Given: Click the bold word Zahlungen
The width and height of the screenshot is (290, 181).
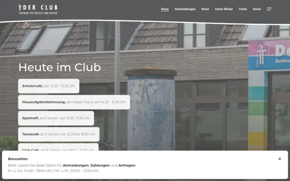Looking at the screenshot, I should click(100, 165).
